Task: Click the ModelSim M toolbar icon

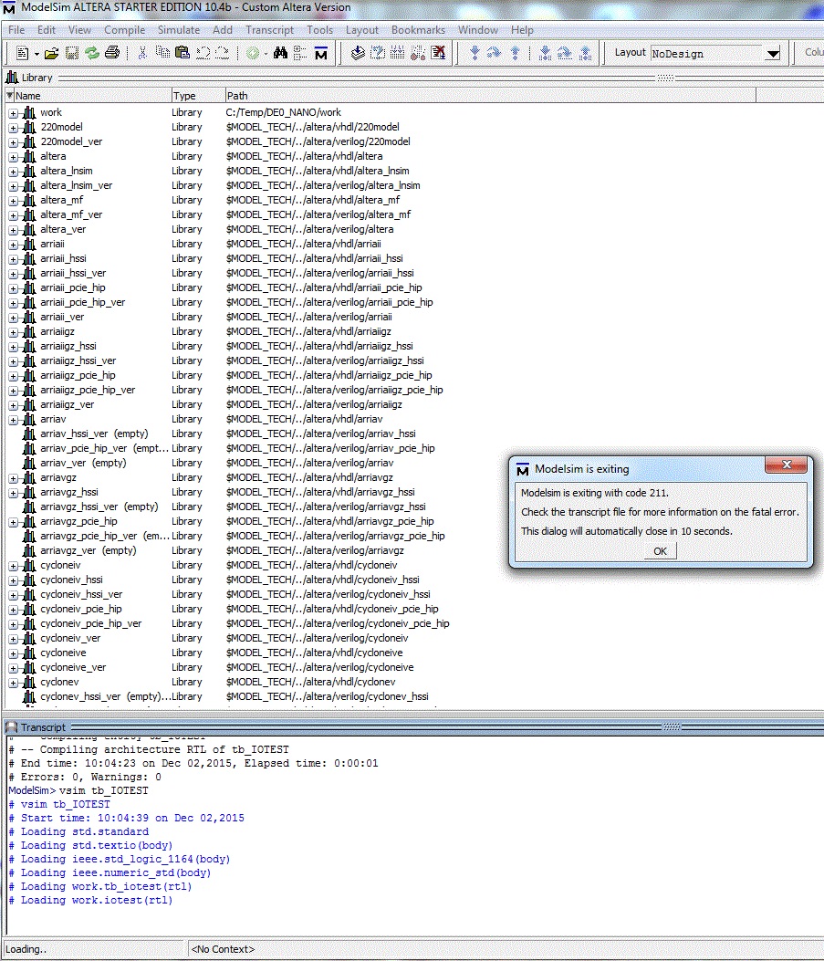Action: point(320,53)
